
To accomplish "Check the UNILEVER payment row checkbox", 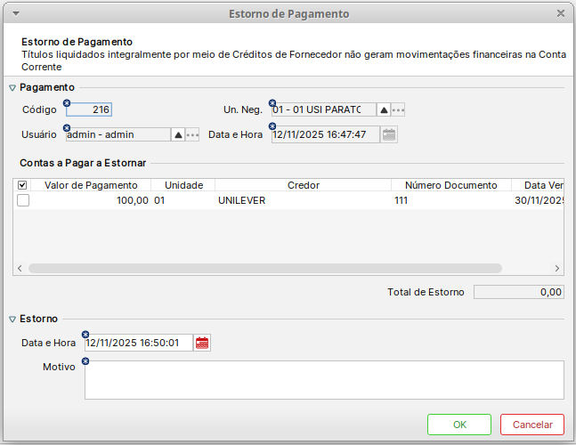I will (x=23, y=201).
